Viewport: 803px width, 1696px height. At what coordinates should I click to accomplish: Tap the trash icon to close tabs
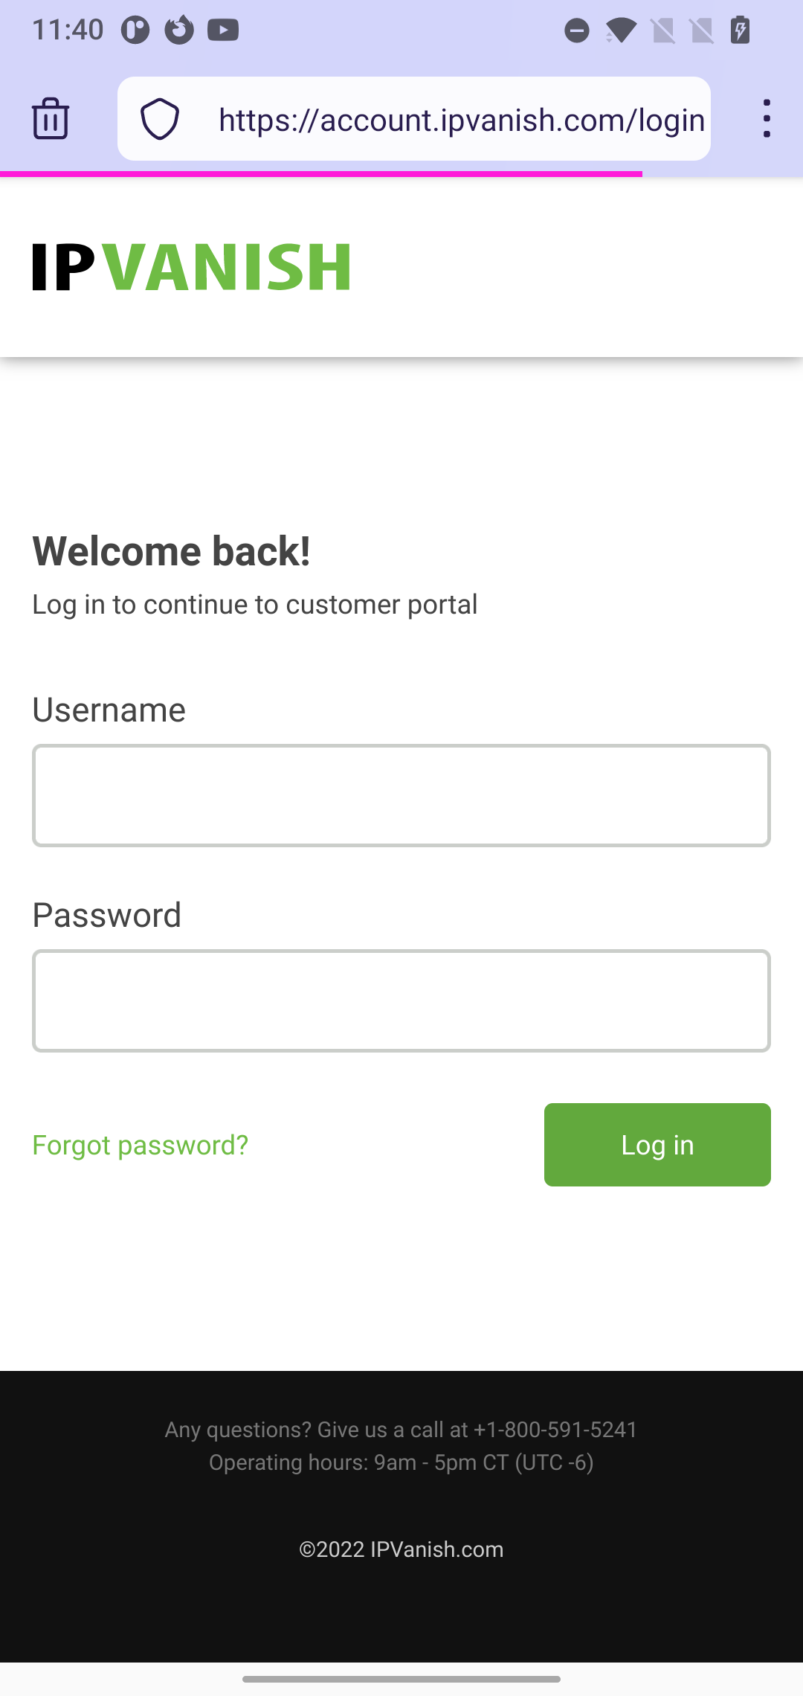click(x=50, y=119)
